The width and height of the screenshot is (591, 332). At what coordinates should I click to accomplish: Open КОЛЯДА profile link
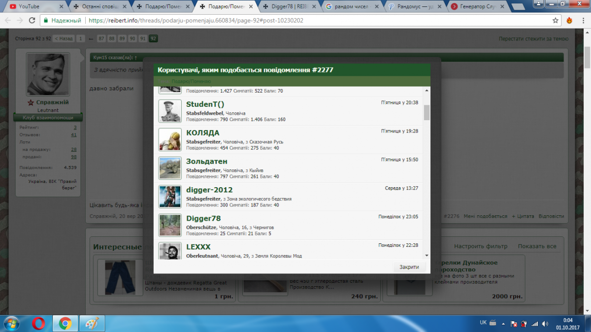pos(203,133)
